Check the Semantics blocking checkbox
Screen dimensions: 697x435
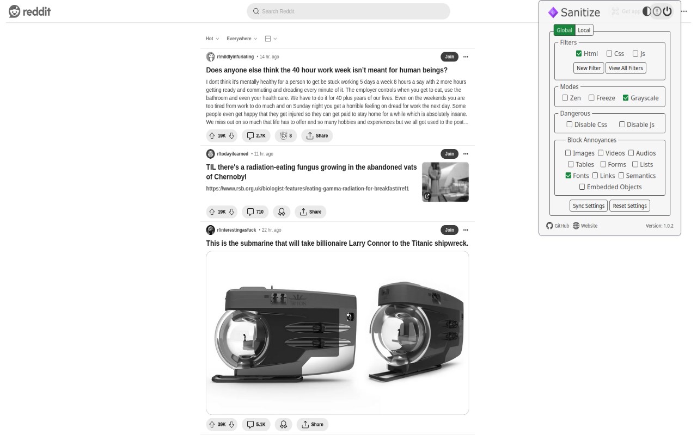(x=621, y=176)
